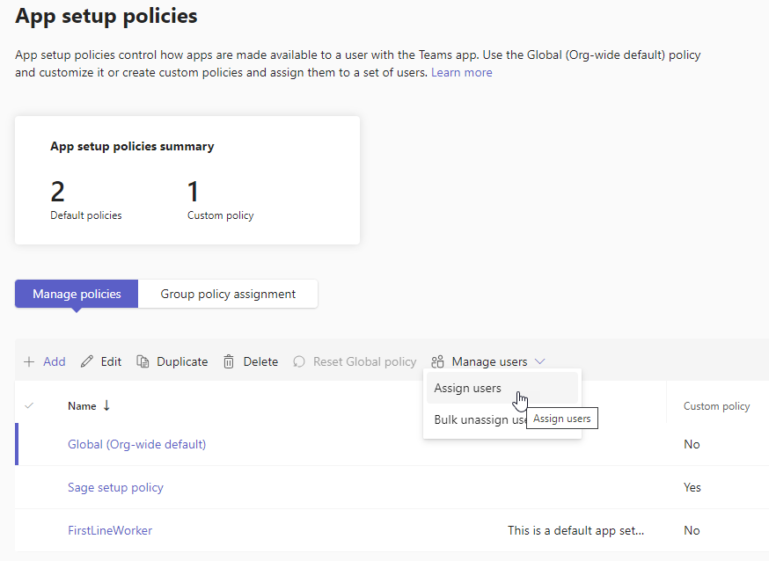Open the FirstLineWorker policy
Viewport: 769px width, 561px height.
click(110, 530)
